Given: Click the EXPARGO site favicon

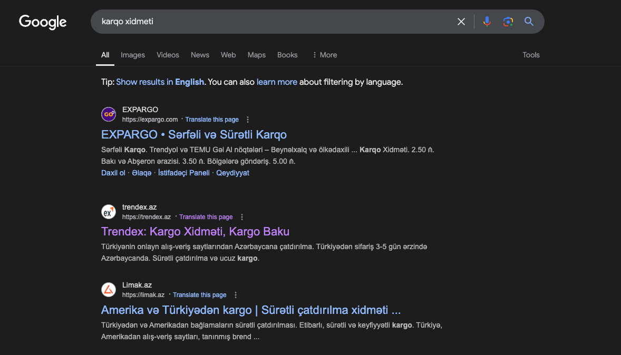Looking at the screenshot, I should click(109, 114).
